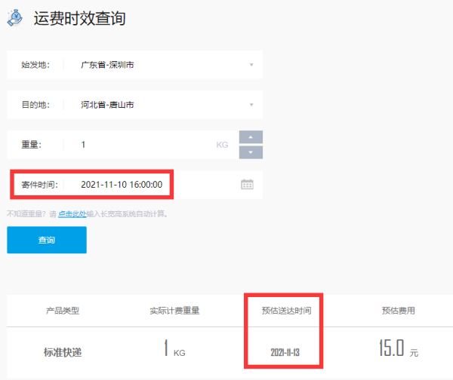
Task: Increase weight with the up arrow
Action: tap(251, 137)
